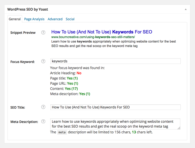Image resolution: width=195 pixels, height=148 pixels.
Task: Grab the Meta Description textarea resize handle
Action: (x=179, y=128)
